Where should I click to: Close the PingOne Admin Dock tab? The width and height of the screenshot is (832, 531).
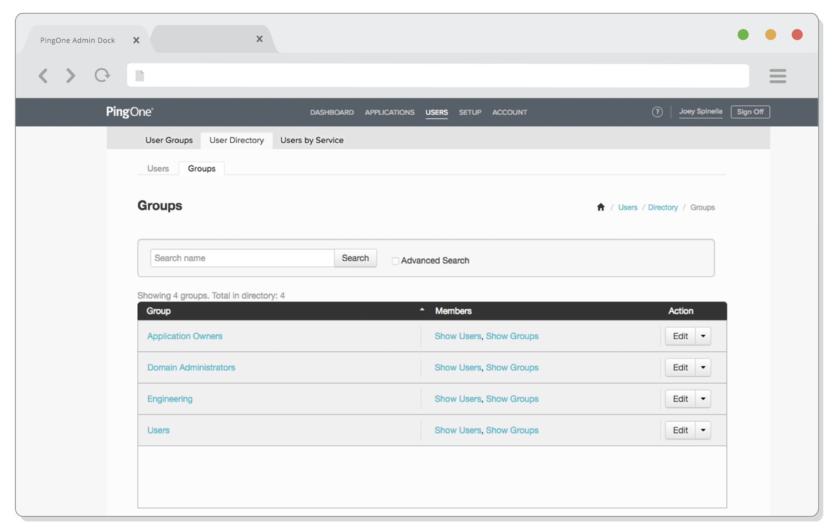coord(136,40)
